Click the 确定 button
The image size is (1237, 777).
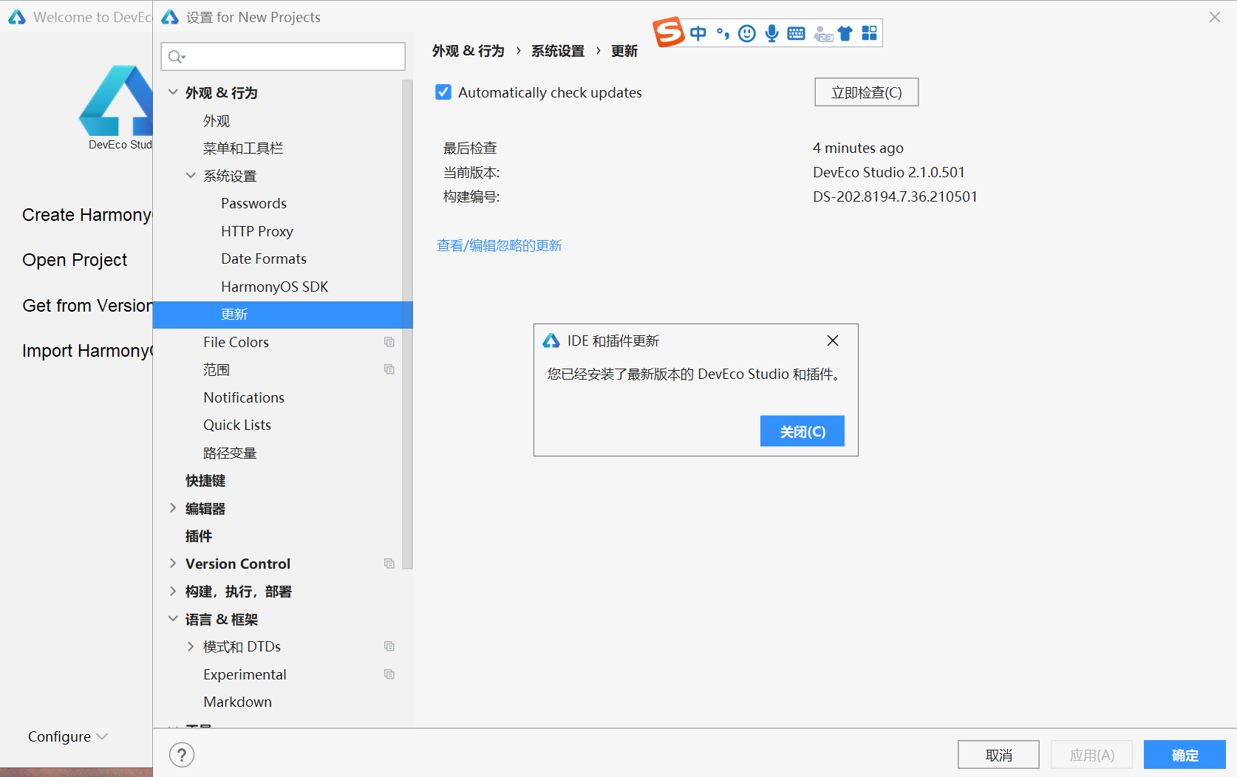click(x=1185, y=755)
